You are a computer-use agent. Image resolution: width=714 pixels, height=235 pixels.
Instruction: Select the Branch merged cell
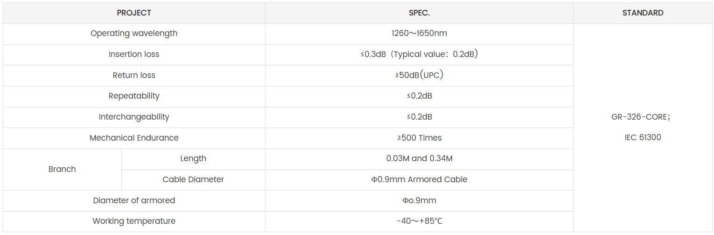point(62,169)
